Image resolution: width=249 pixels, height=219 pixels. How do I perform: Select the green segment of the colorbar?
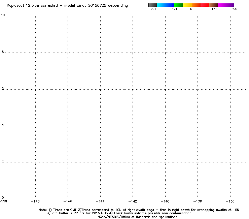[x=179, y=5]
